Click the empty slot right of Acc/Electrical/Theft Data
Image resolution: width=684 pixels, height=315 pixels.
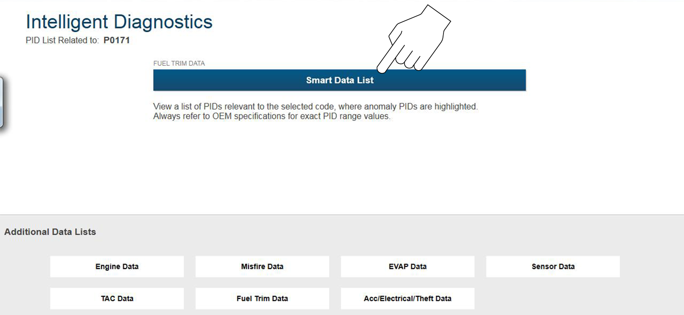coord(553,298)
